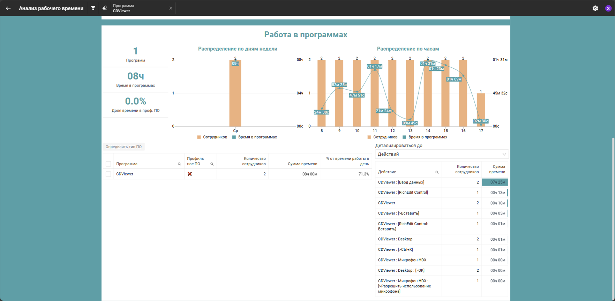Check the select-all checkbox in table header

coord(108,164)
